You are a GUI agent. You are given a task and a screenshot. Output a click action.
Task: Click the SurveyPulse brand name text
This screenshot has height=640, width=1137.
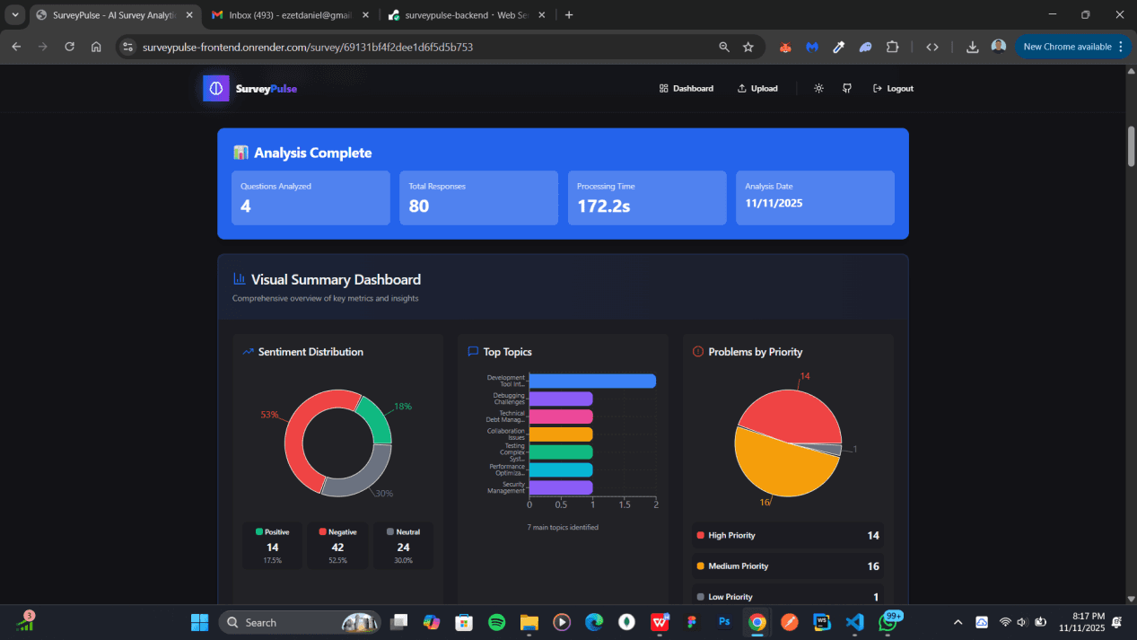267,89
